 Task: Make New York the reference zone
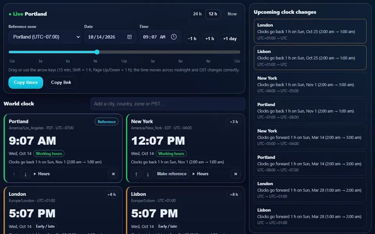click(x=172, y=174)
